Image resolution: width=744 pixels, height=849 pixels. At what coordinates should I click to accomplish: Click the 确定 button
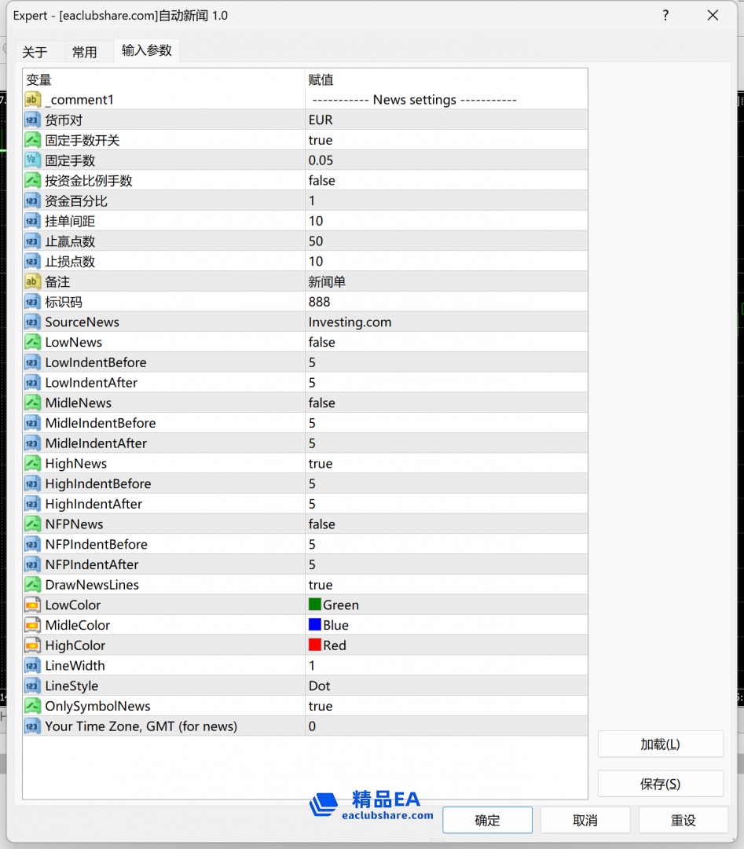coord(487,820)
